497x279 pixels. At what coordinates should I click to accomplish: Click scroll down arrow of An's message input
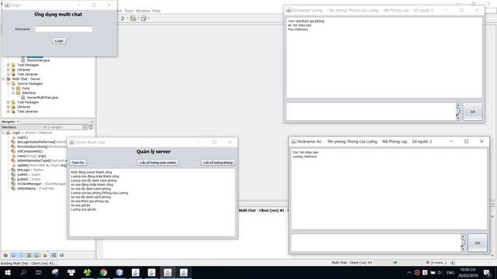point(463,250)
